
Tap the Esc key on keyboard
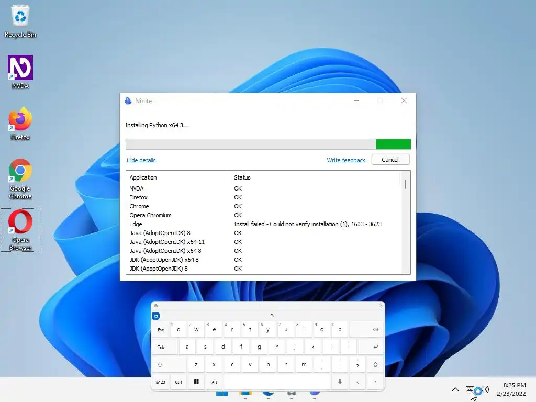tap(161, 330)
